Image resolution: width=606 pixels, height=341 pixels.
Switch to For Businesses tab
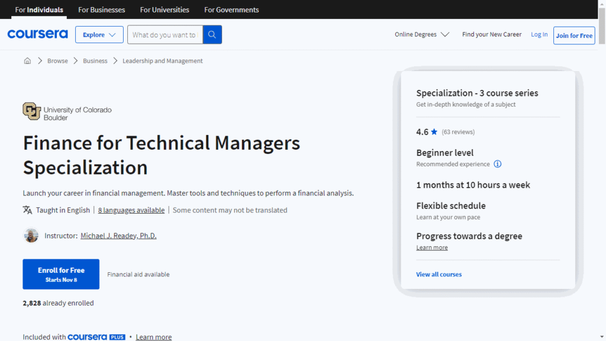point(102,9)
